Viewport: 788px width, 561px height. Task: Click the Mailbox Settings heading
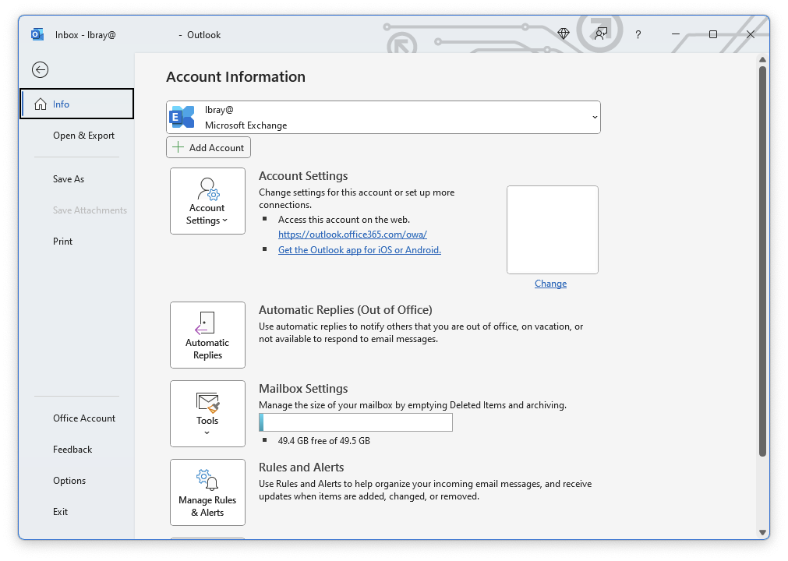click(303, 389)
